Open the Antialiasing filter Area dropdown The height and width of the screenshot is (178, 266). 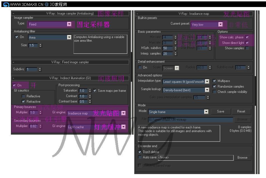click(x=50, y=37)
